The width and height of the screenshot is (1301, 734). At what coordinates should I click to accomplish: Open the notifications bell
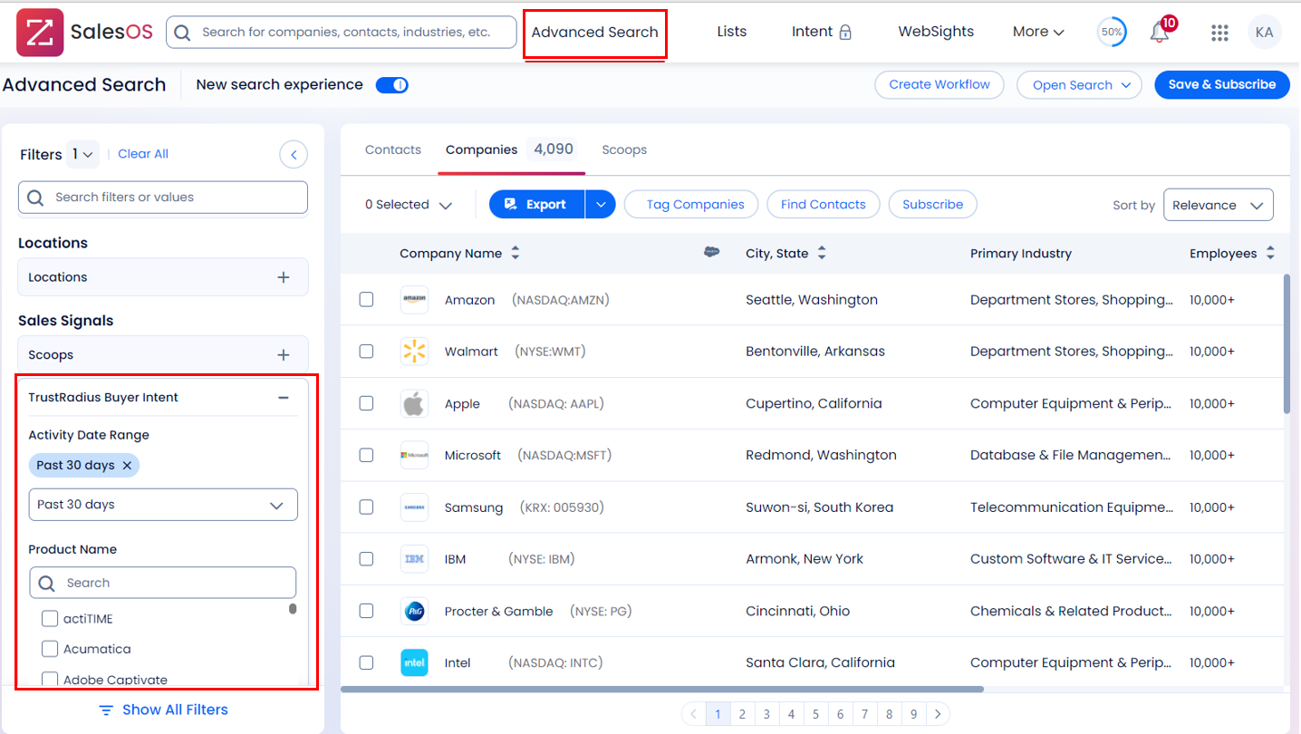[1160, 32]
